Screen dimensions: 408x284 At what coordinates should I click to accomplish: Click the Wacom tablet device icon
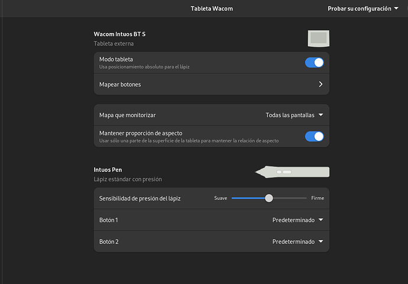[x=319, y=38]
